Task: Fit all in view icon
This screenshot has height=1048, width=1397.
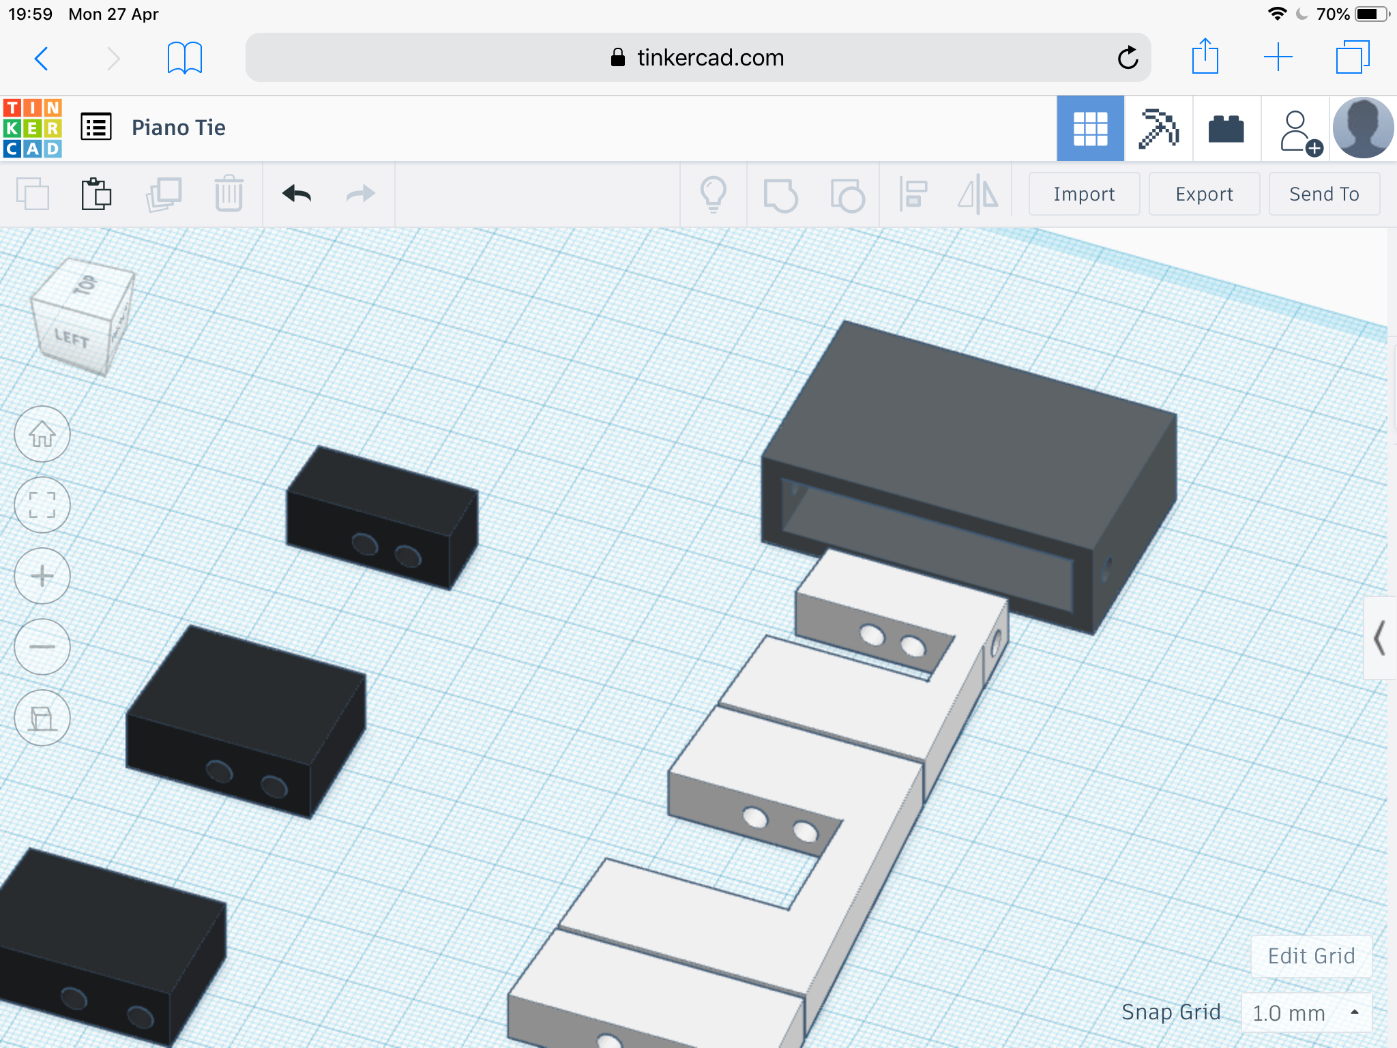Action: (42, 505)
